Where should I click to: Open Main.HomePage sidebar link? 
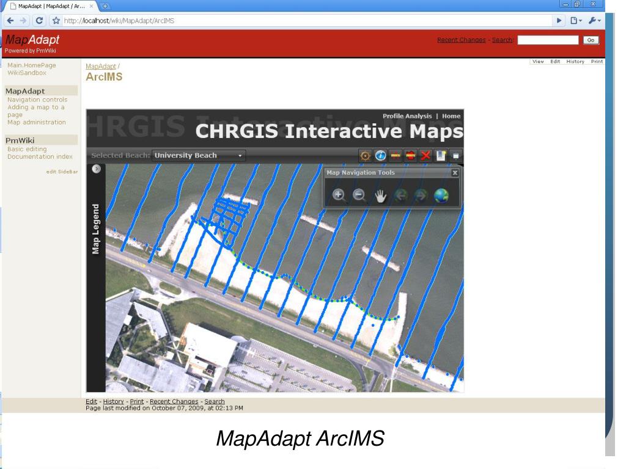pos(32,65)
